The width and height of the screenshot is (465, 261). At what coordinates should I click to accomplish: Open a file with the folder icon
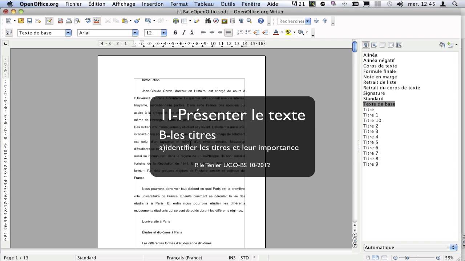tap(21, 21)
